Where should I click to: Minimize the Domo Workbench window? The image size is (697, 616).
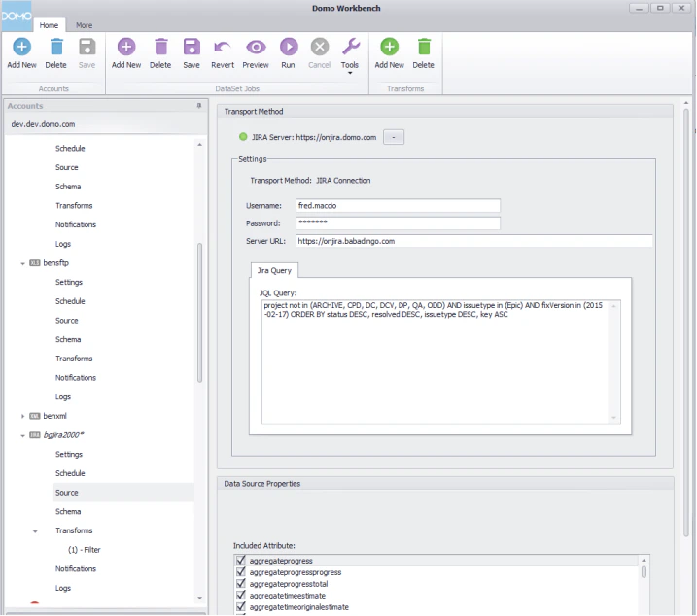[639, 8]
